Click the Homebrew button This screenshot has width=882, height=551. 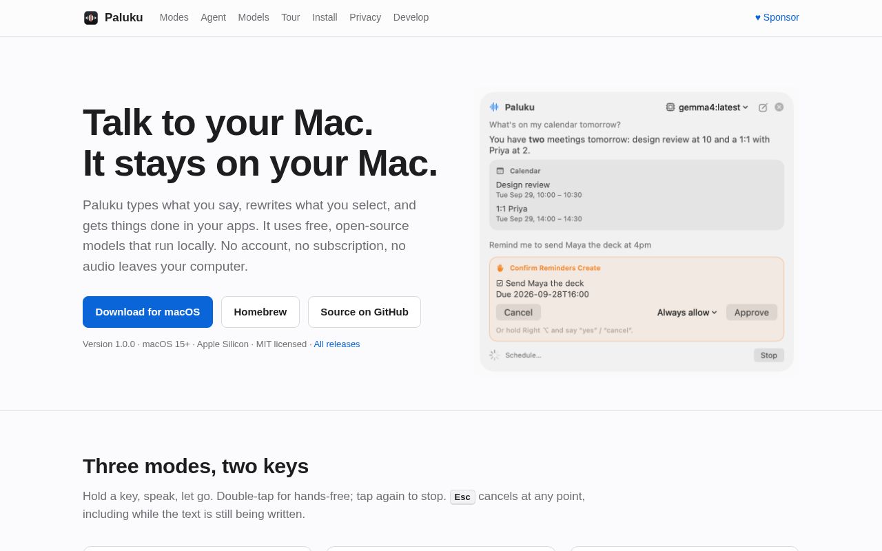point(260,312)
